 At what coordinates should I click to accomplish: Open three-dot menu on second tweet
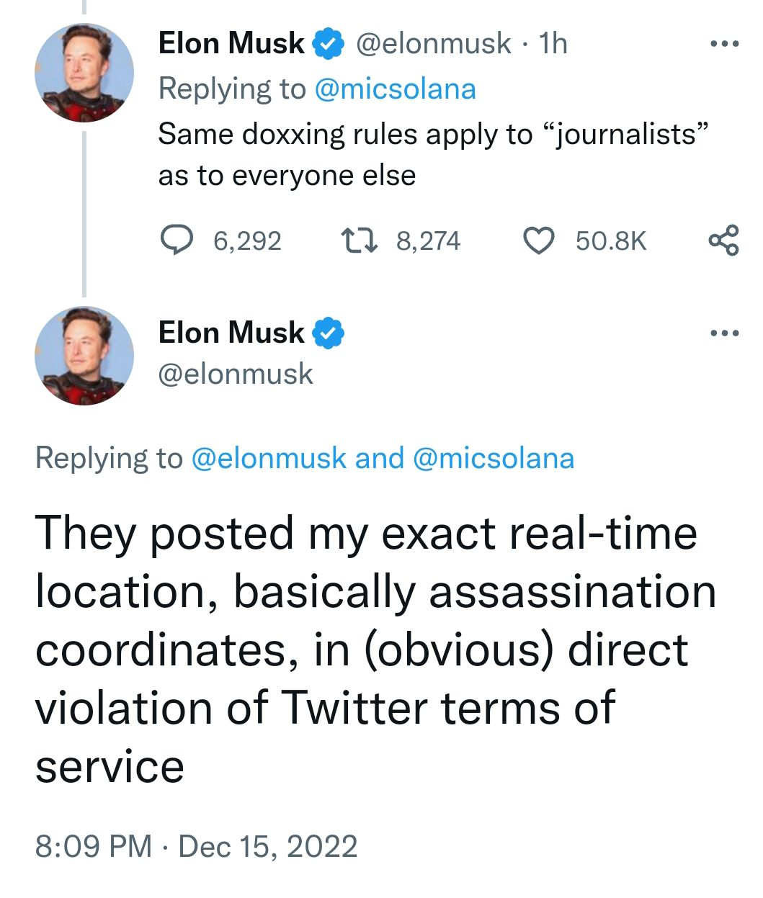723,333
